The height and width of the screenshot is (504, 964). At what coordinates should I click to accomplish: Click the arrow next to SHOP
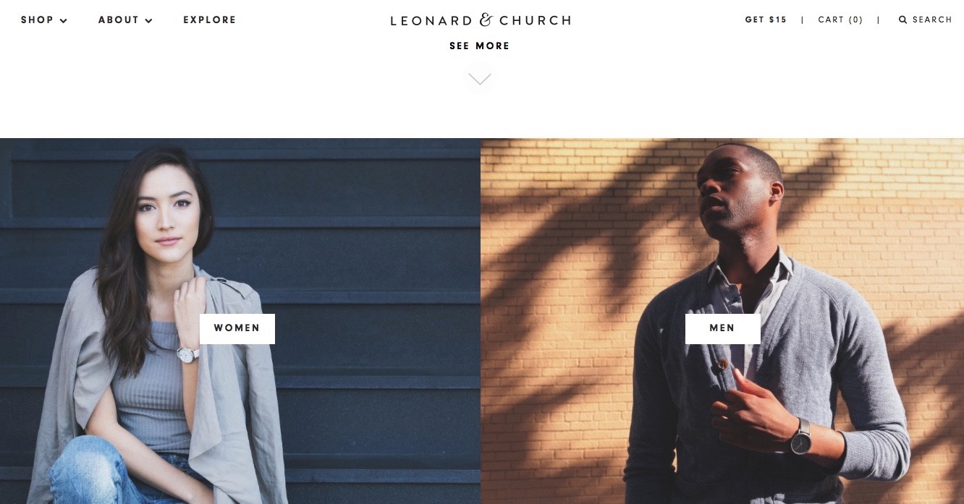tap(64, 20)
